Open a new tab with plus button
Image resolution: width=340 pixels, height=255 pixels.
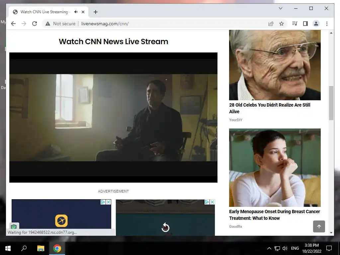(x=95, y=12)
